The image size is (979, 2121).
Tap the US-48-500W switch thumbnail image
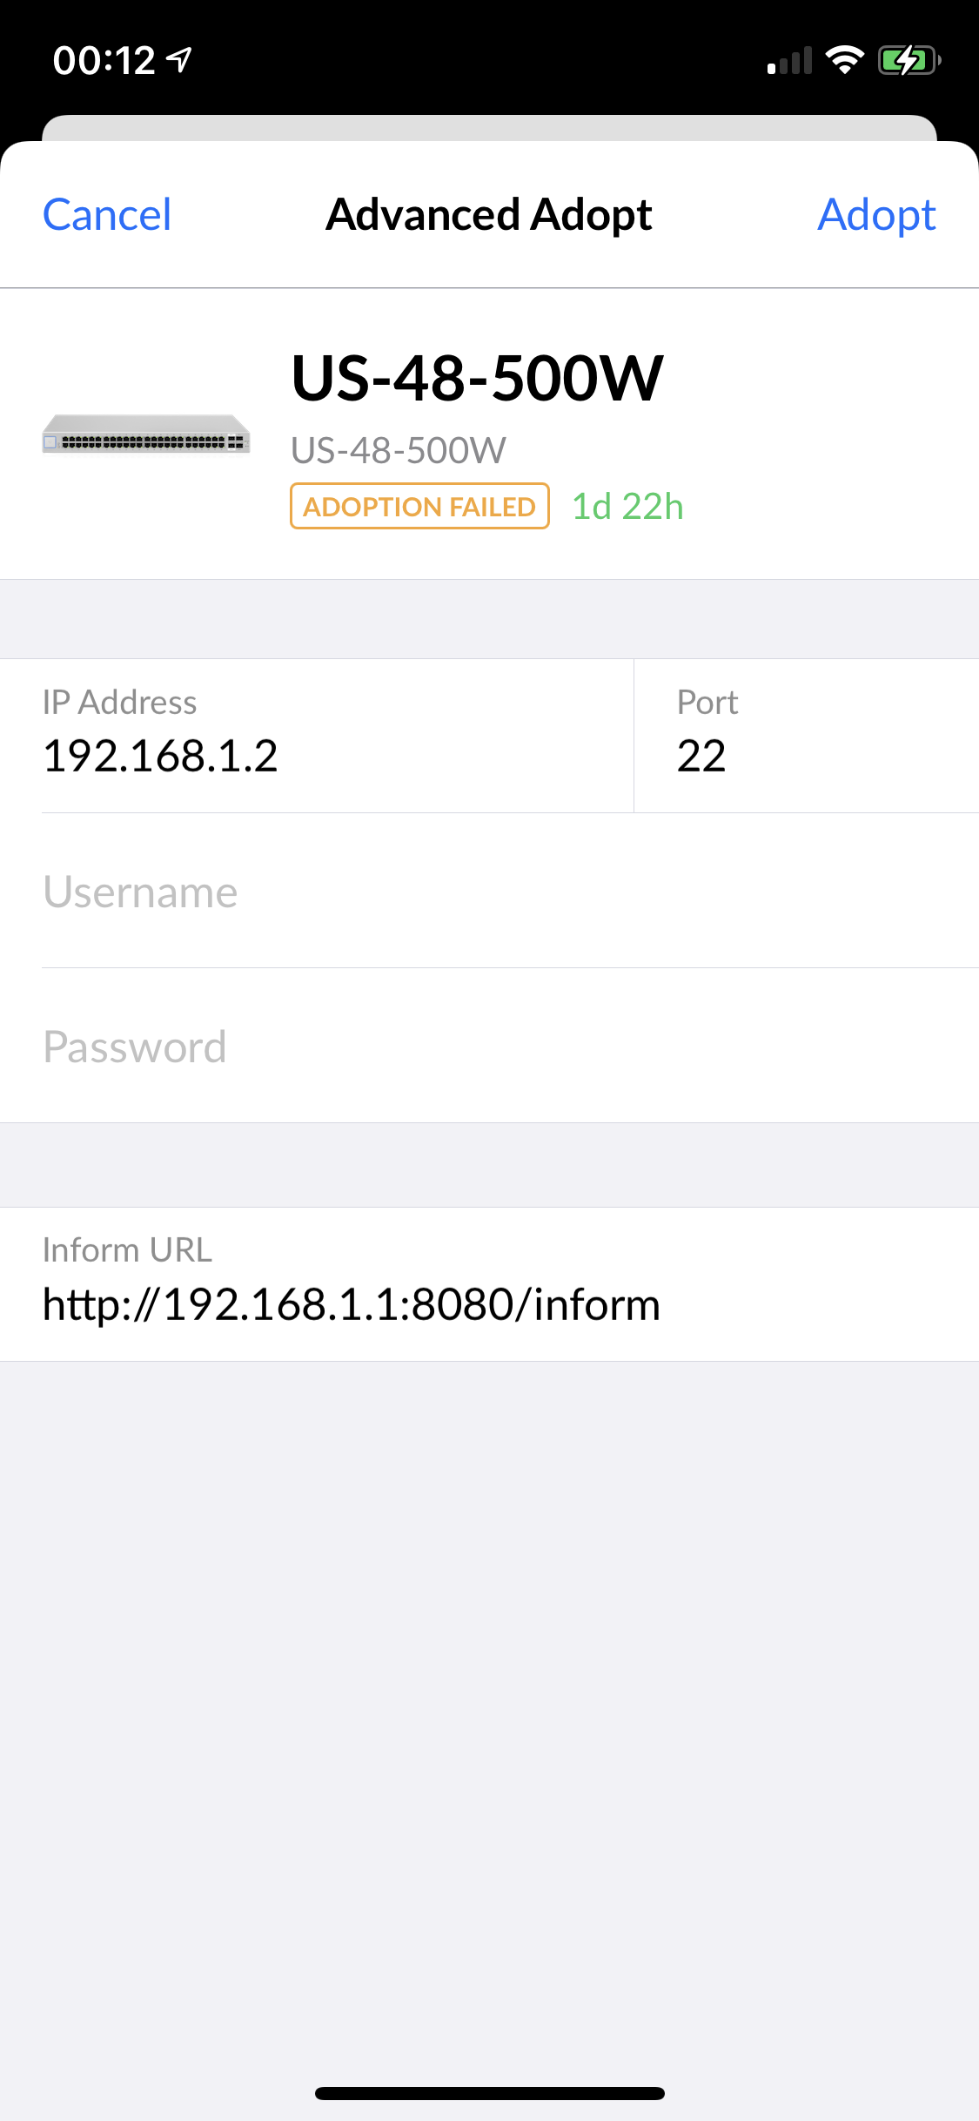pyautogui.click(x=146, y=434)
